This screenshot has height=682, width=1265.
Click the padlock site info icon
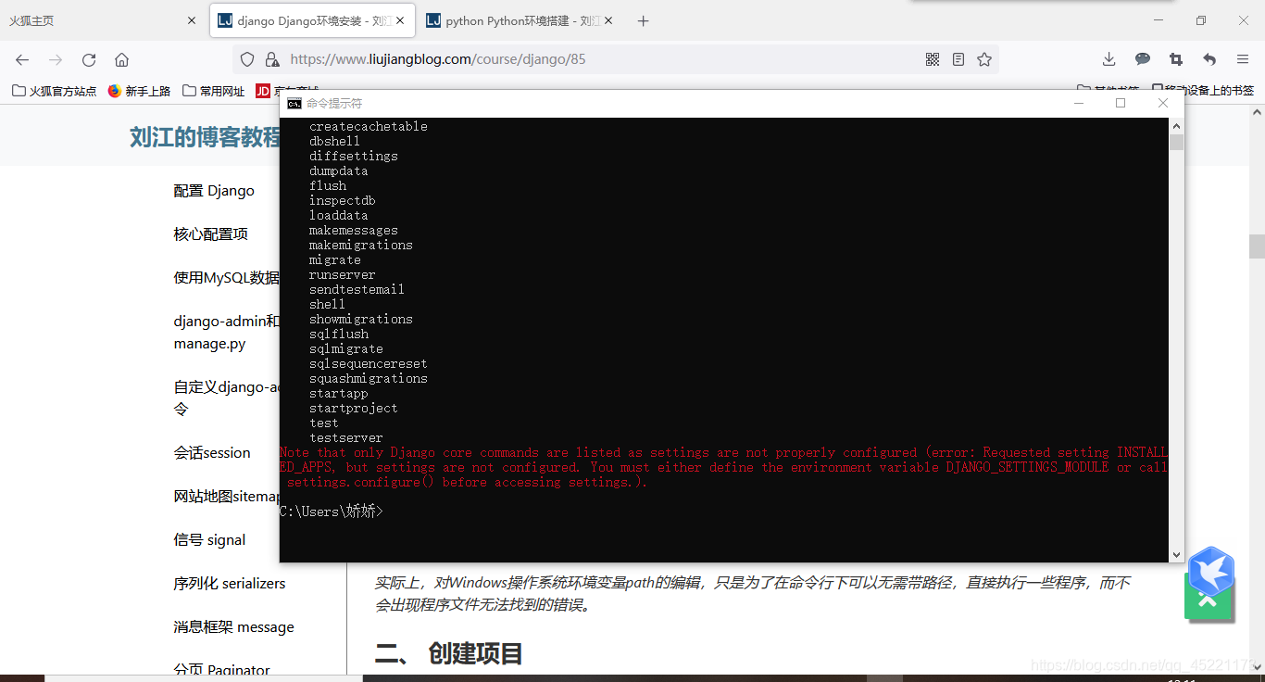click(271, 59)
